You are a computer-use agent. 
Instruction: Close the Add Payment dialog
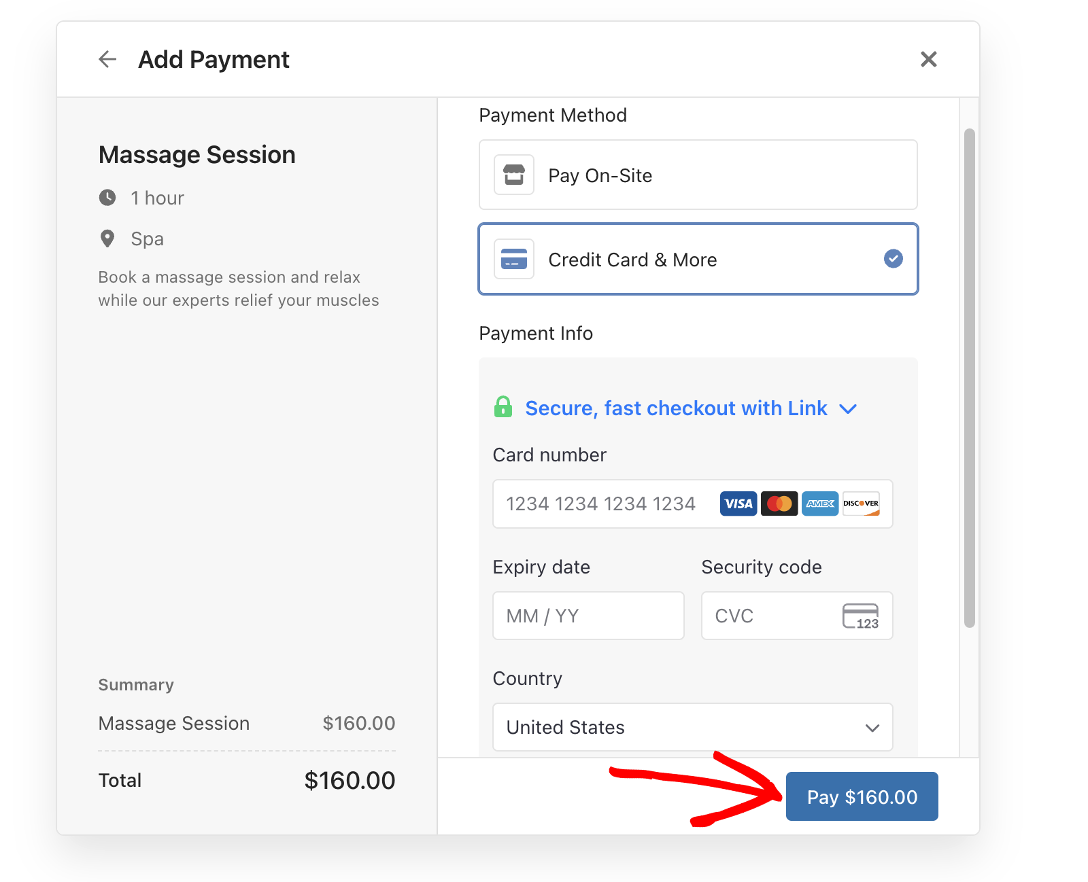tap(928, 60)
